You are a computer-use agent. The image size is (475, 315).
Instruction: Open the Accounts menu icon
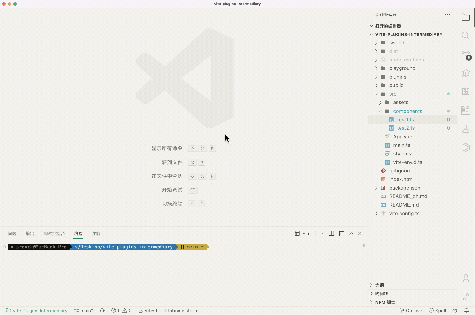465,278
